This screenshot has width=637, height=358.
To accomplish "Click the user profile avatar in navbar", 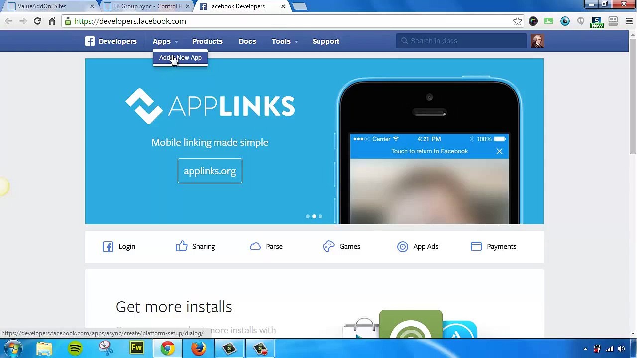I will 537,41.
